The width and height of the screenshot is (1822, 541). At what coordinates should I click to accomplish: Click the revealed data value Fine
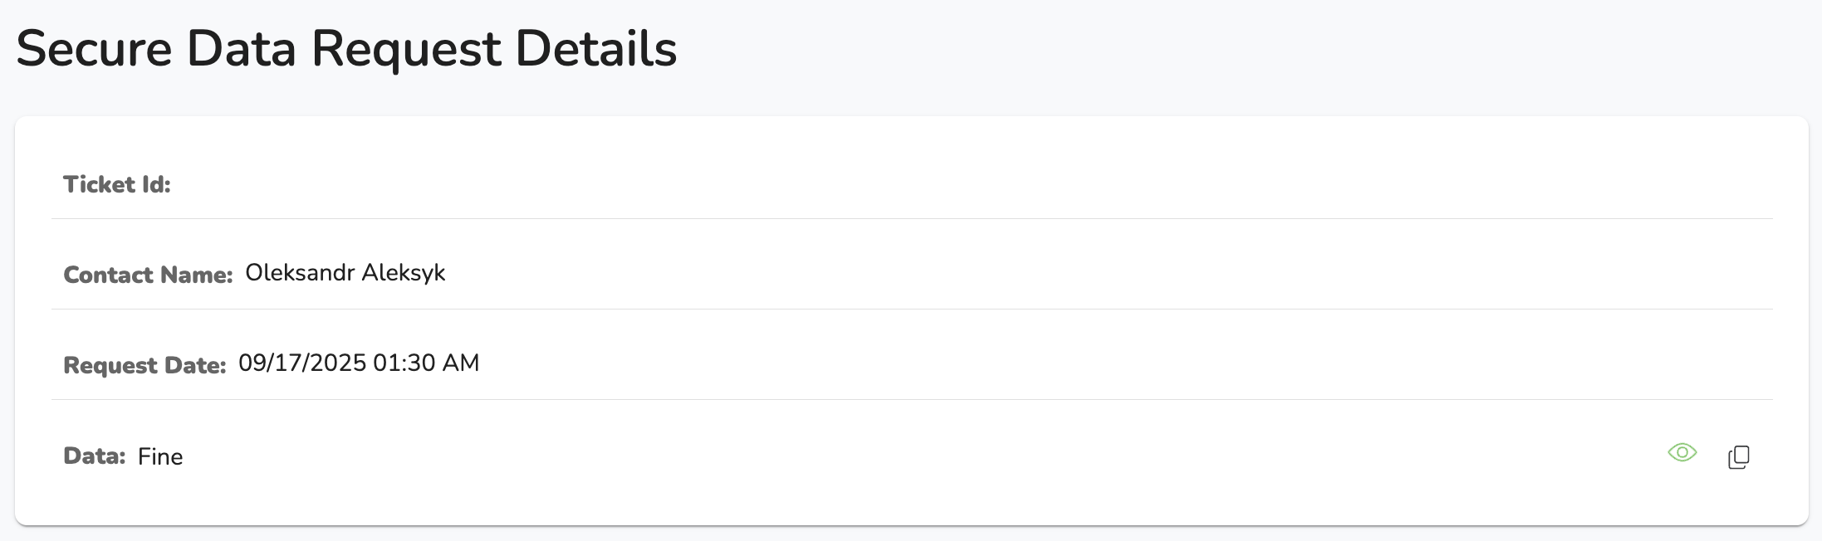(x=160, y=456)
